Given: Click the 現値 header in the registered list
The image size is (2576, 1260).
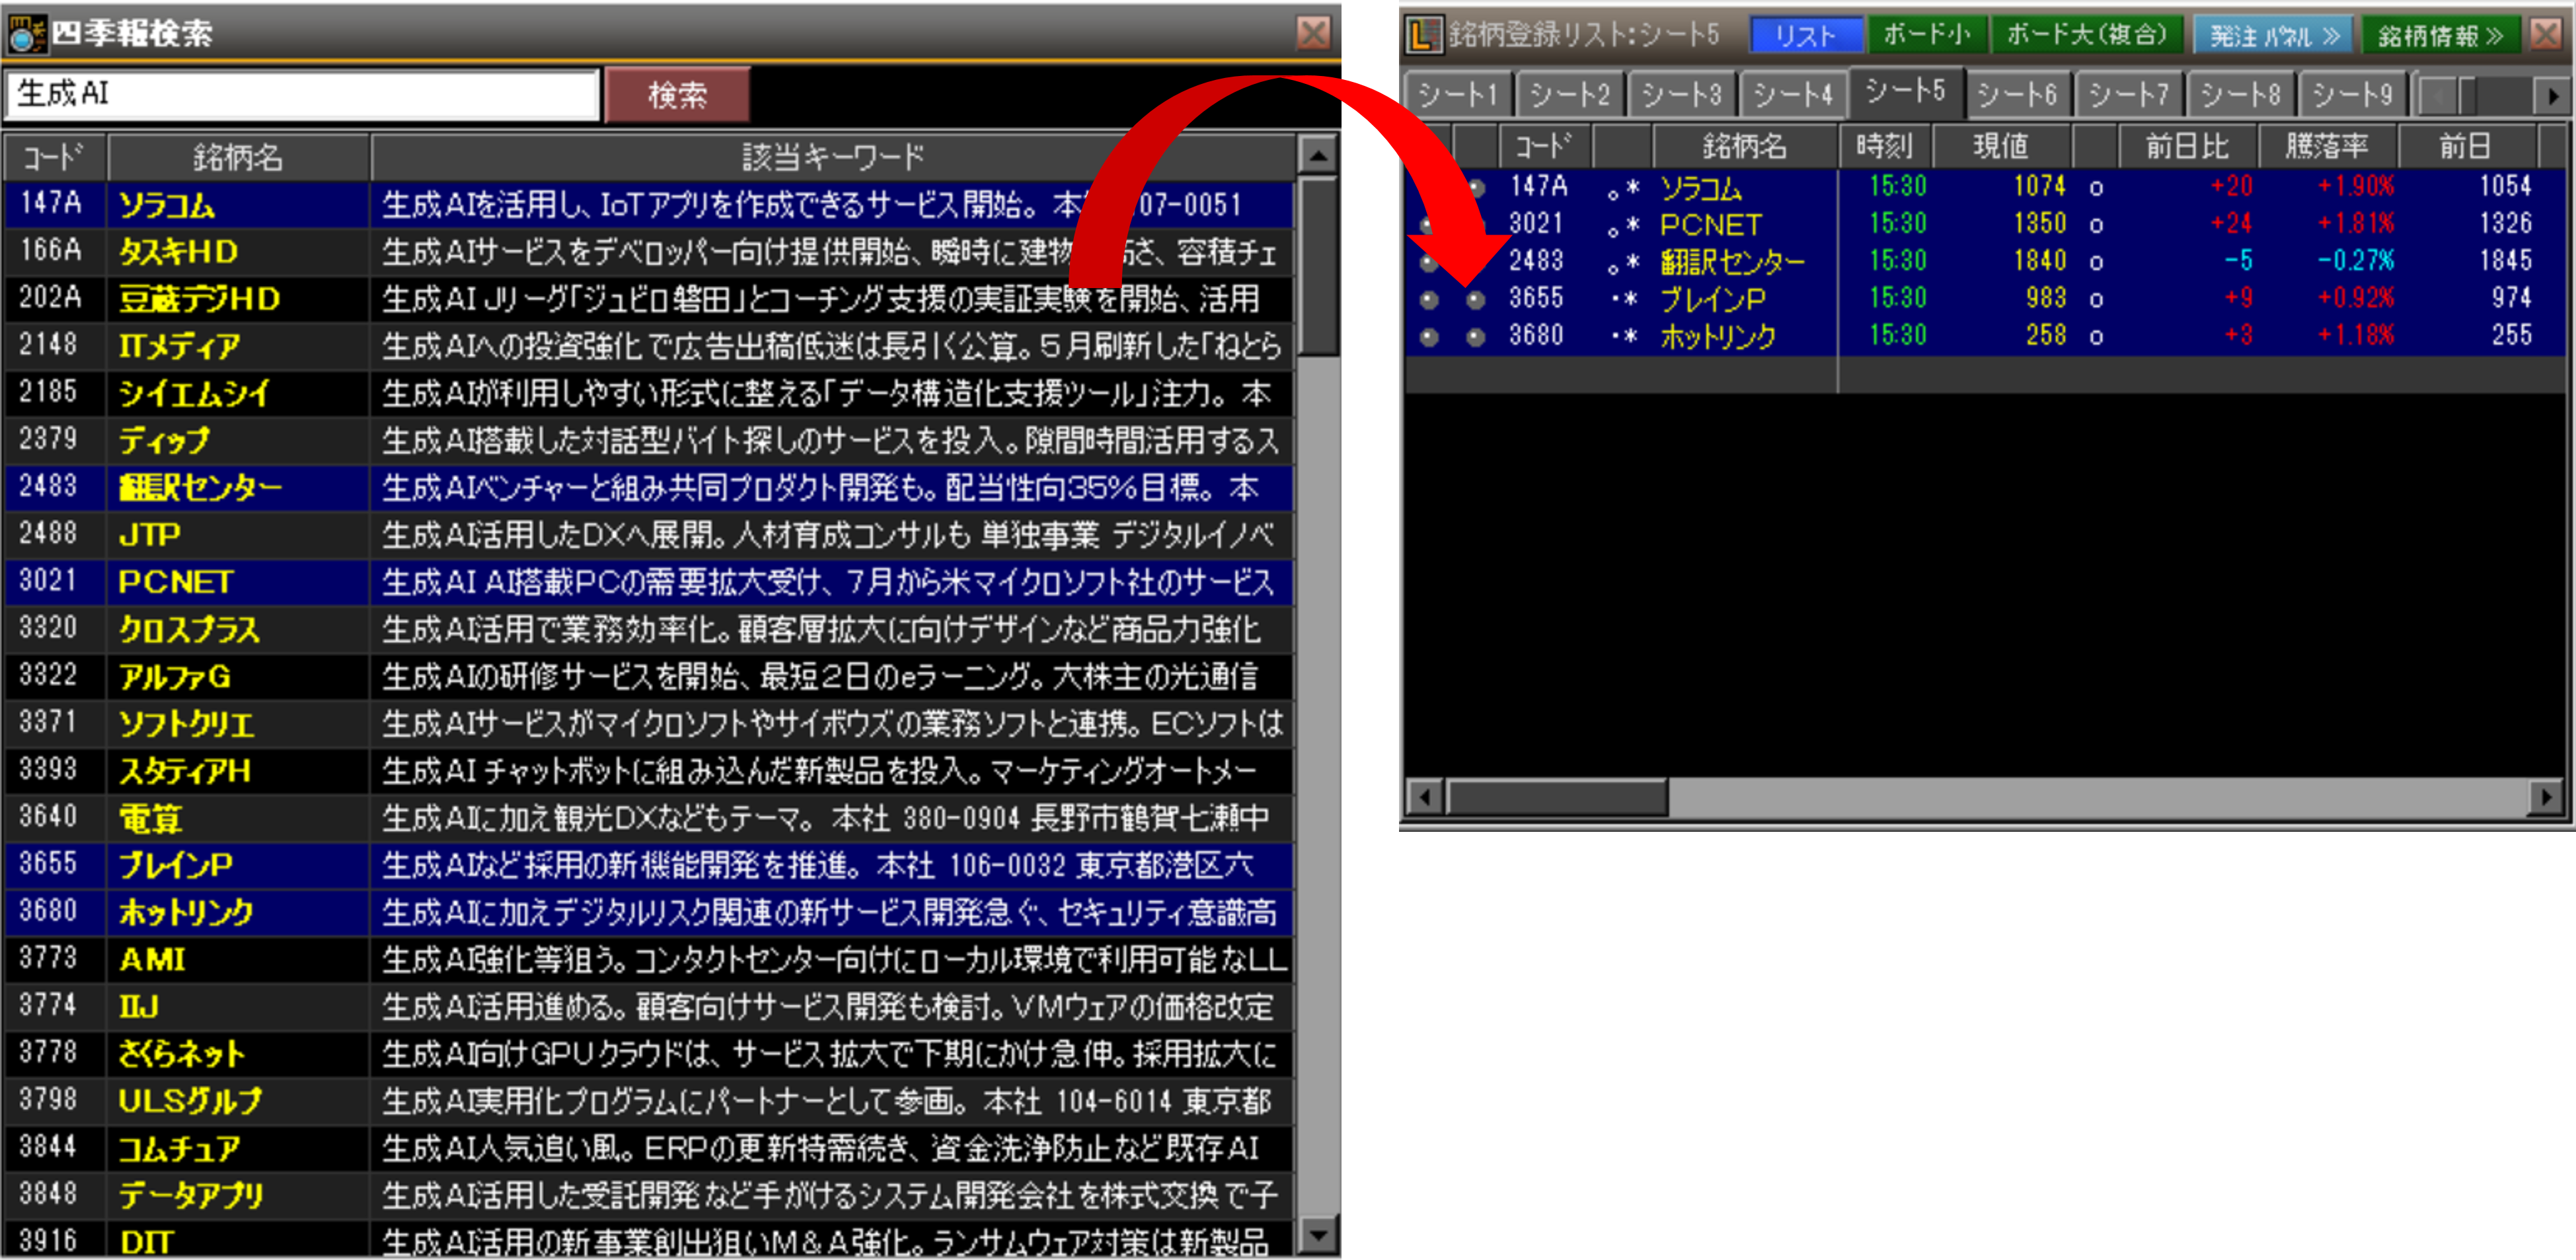Looking at the screenshot, I should pos(2002,147).
